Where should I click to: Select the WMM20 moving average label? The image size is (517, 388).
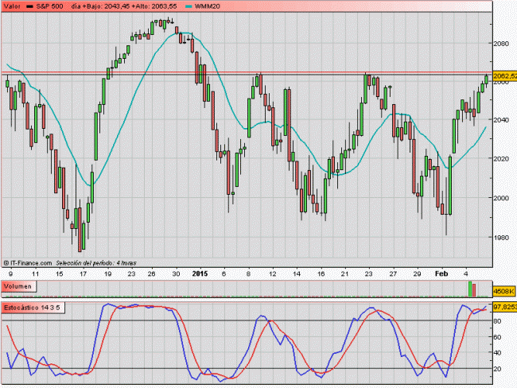(x=207, y=6)
